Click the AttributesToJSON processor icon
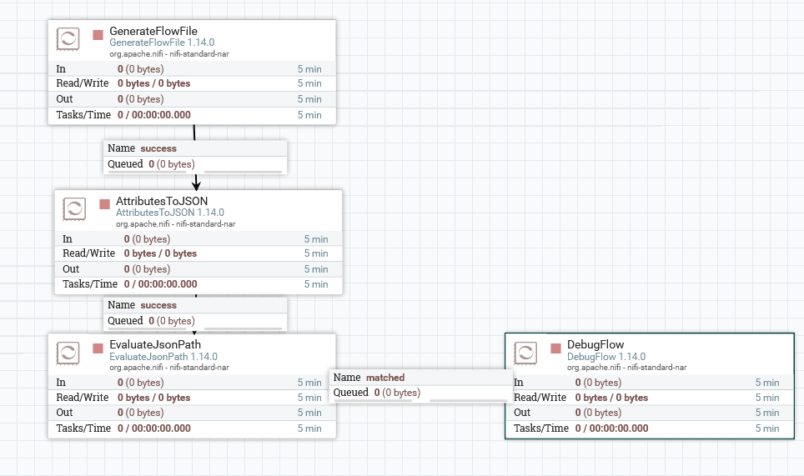 74,209
